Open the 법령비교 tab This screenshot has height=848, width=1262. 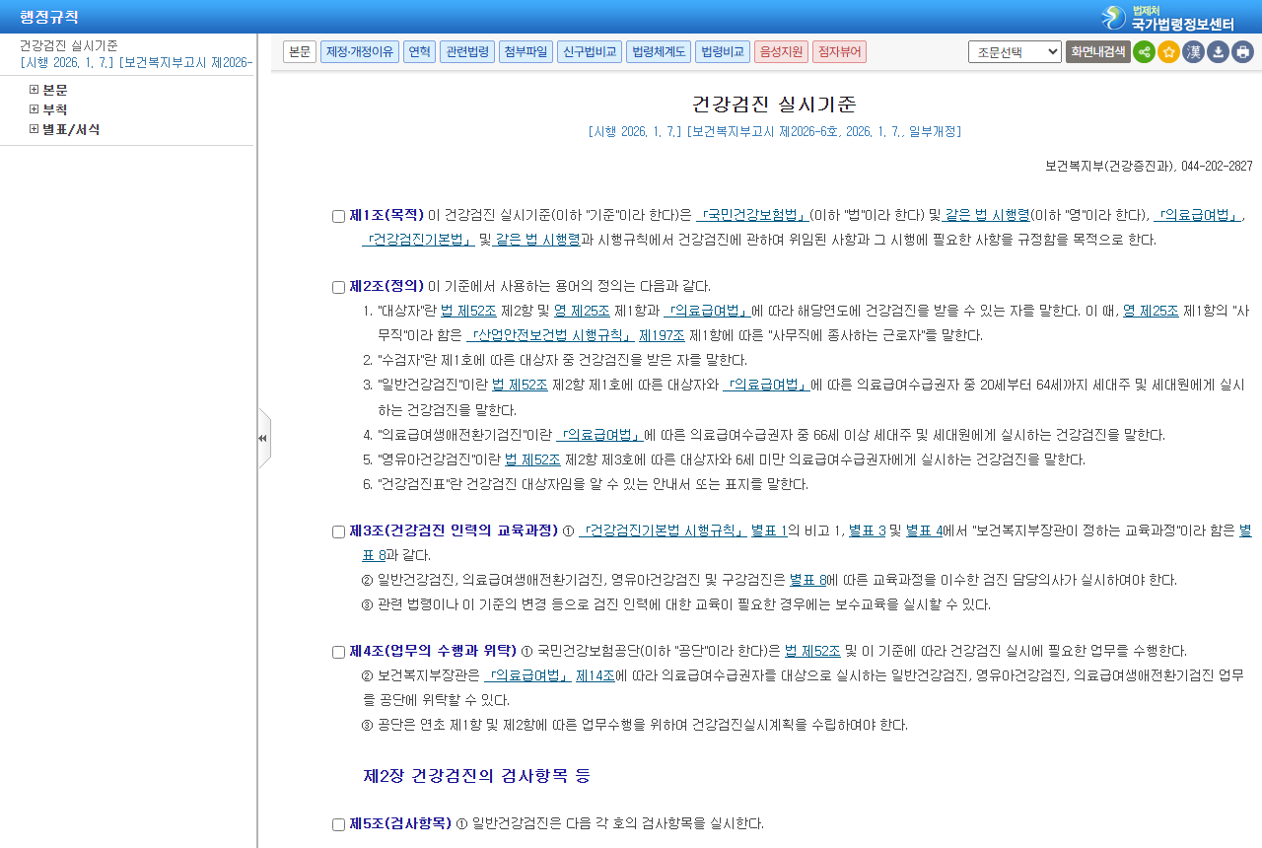[x=723, y=52]
